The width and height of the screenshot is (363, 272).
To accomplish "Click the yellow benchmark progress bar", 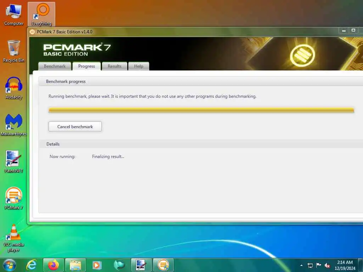I will 201,110.
